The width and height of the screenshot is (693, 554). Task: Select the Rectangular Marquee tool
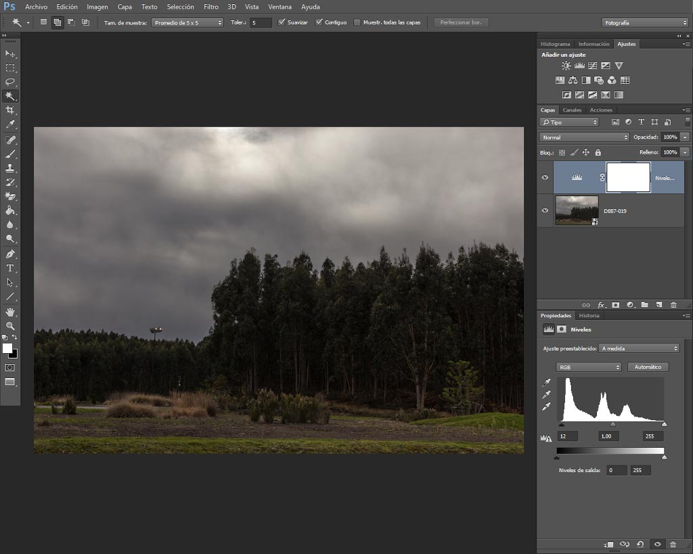pyautogui.click(x=10, y=68)
